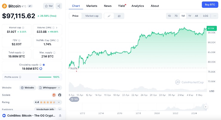Image resolution: width=221 pixels, height=120 pixels.
Task: Click the share icon next to Bitcoin
Action: click(59, 6)
